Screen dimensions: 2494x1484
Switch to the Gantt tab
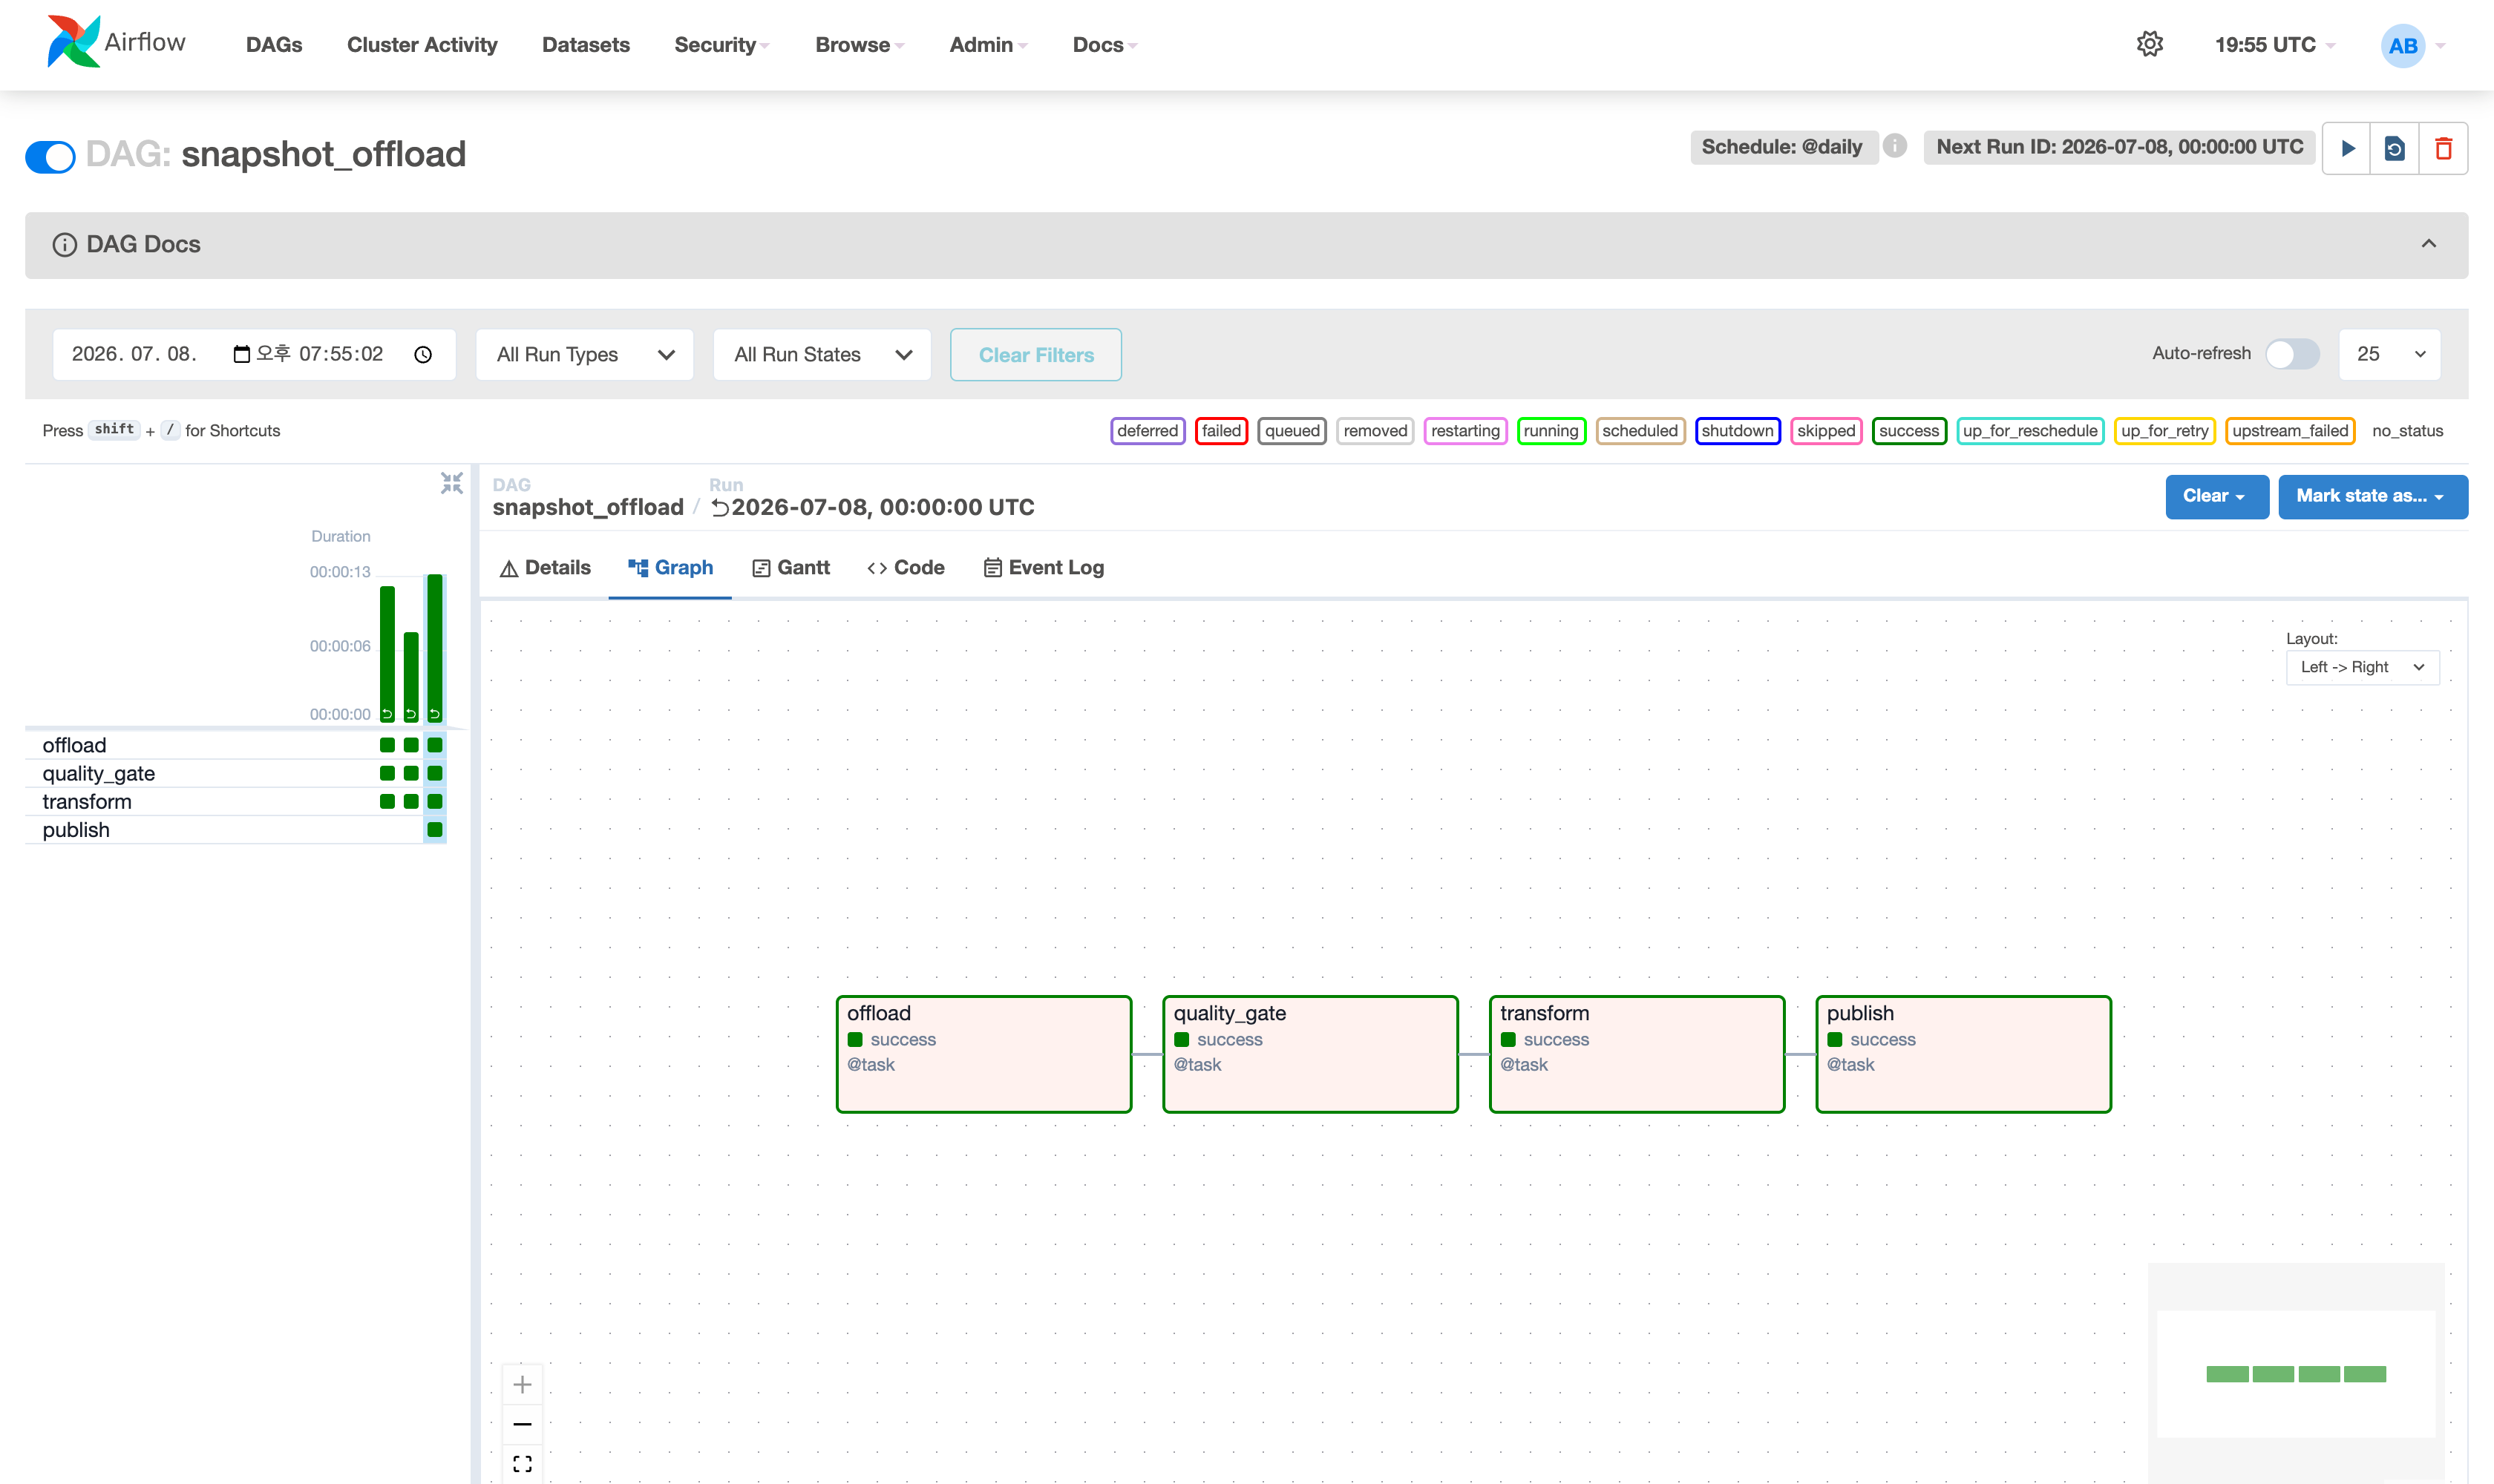pyautogui.click(x=791, y=568)
